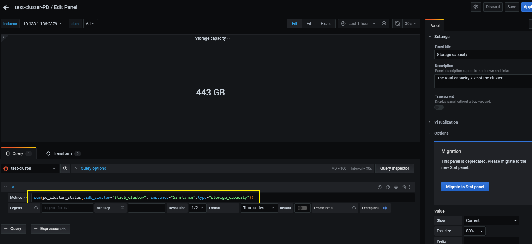Duplicate query A

coord(388,187)
